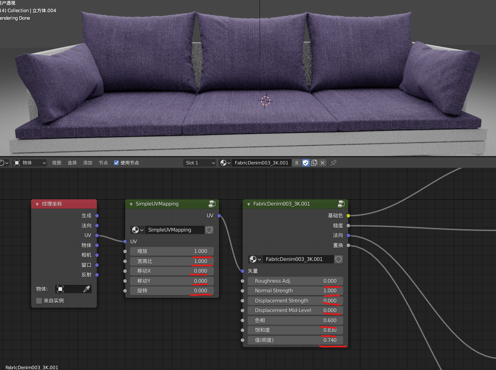Click the 相机 output socket
The width and height of the screenshot is (496, 370).
97,255
